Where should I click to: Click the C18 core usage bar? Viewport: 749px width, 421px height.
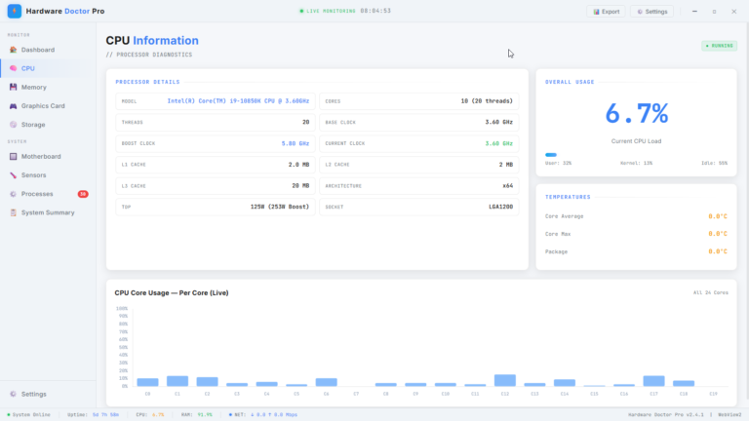pos(684,383)
